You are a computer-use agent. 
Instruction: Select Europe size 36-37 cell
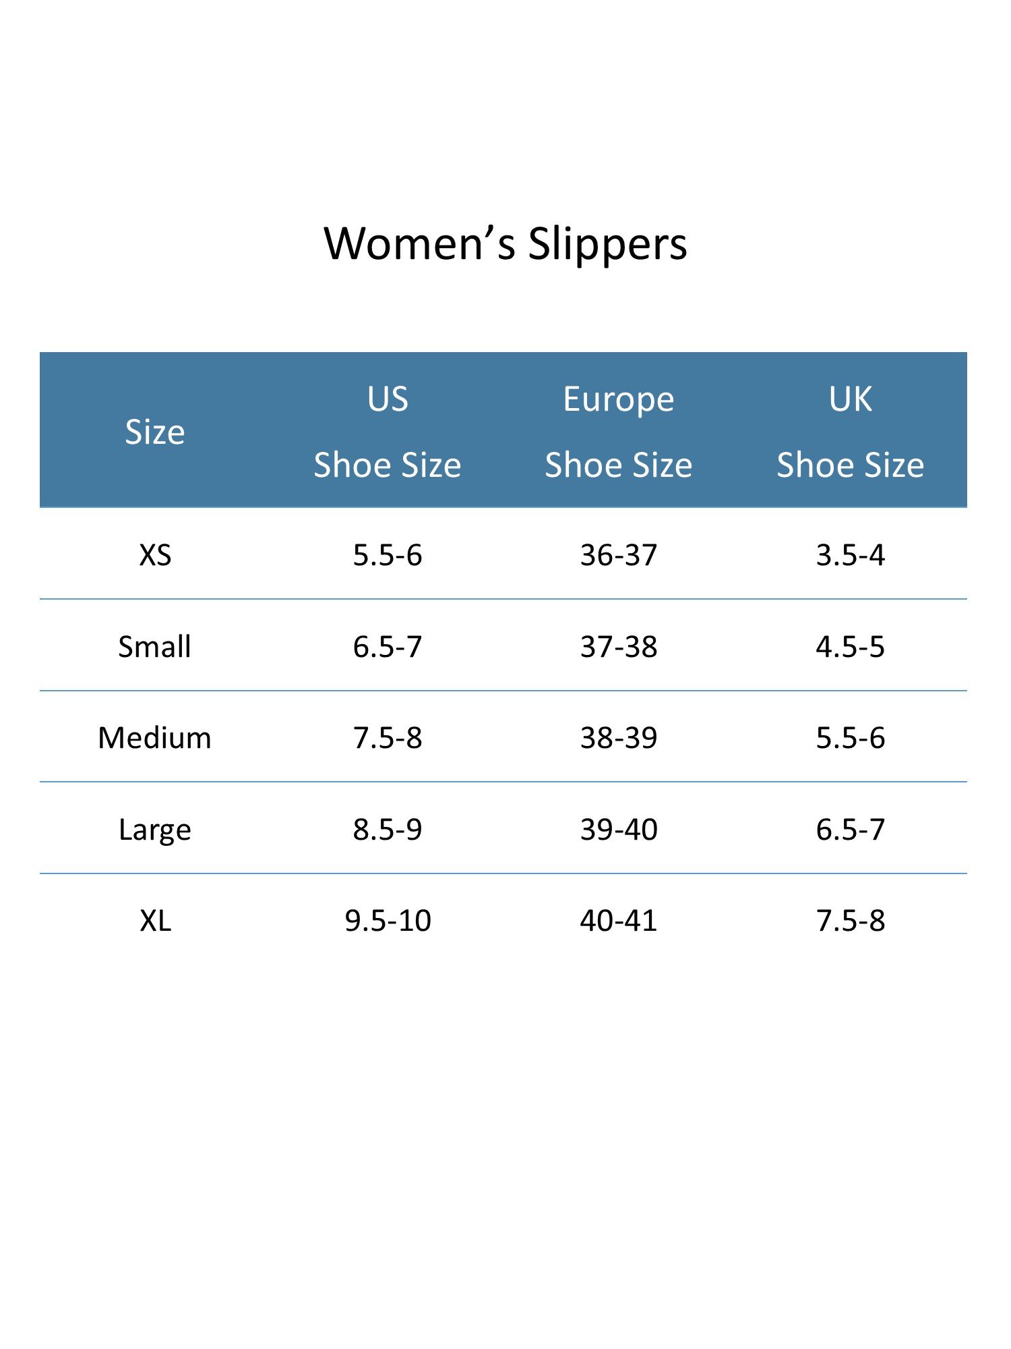[x=619, y=555]
